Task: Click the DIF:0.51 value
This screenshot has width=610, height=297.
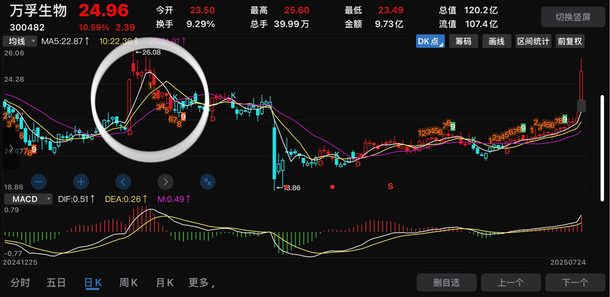Action: tap(77, 199)
